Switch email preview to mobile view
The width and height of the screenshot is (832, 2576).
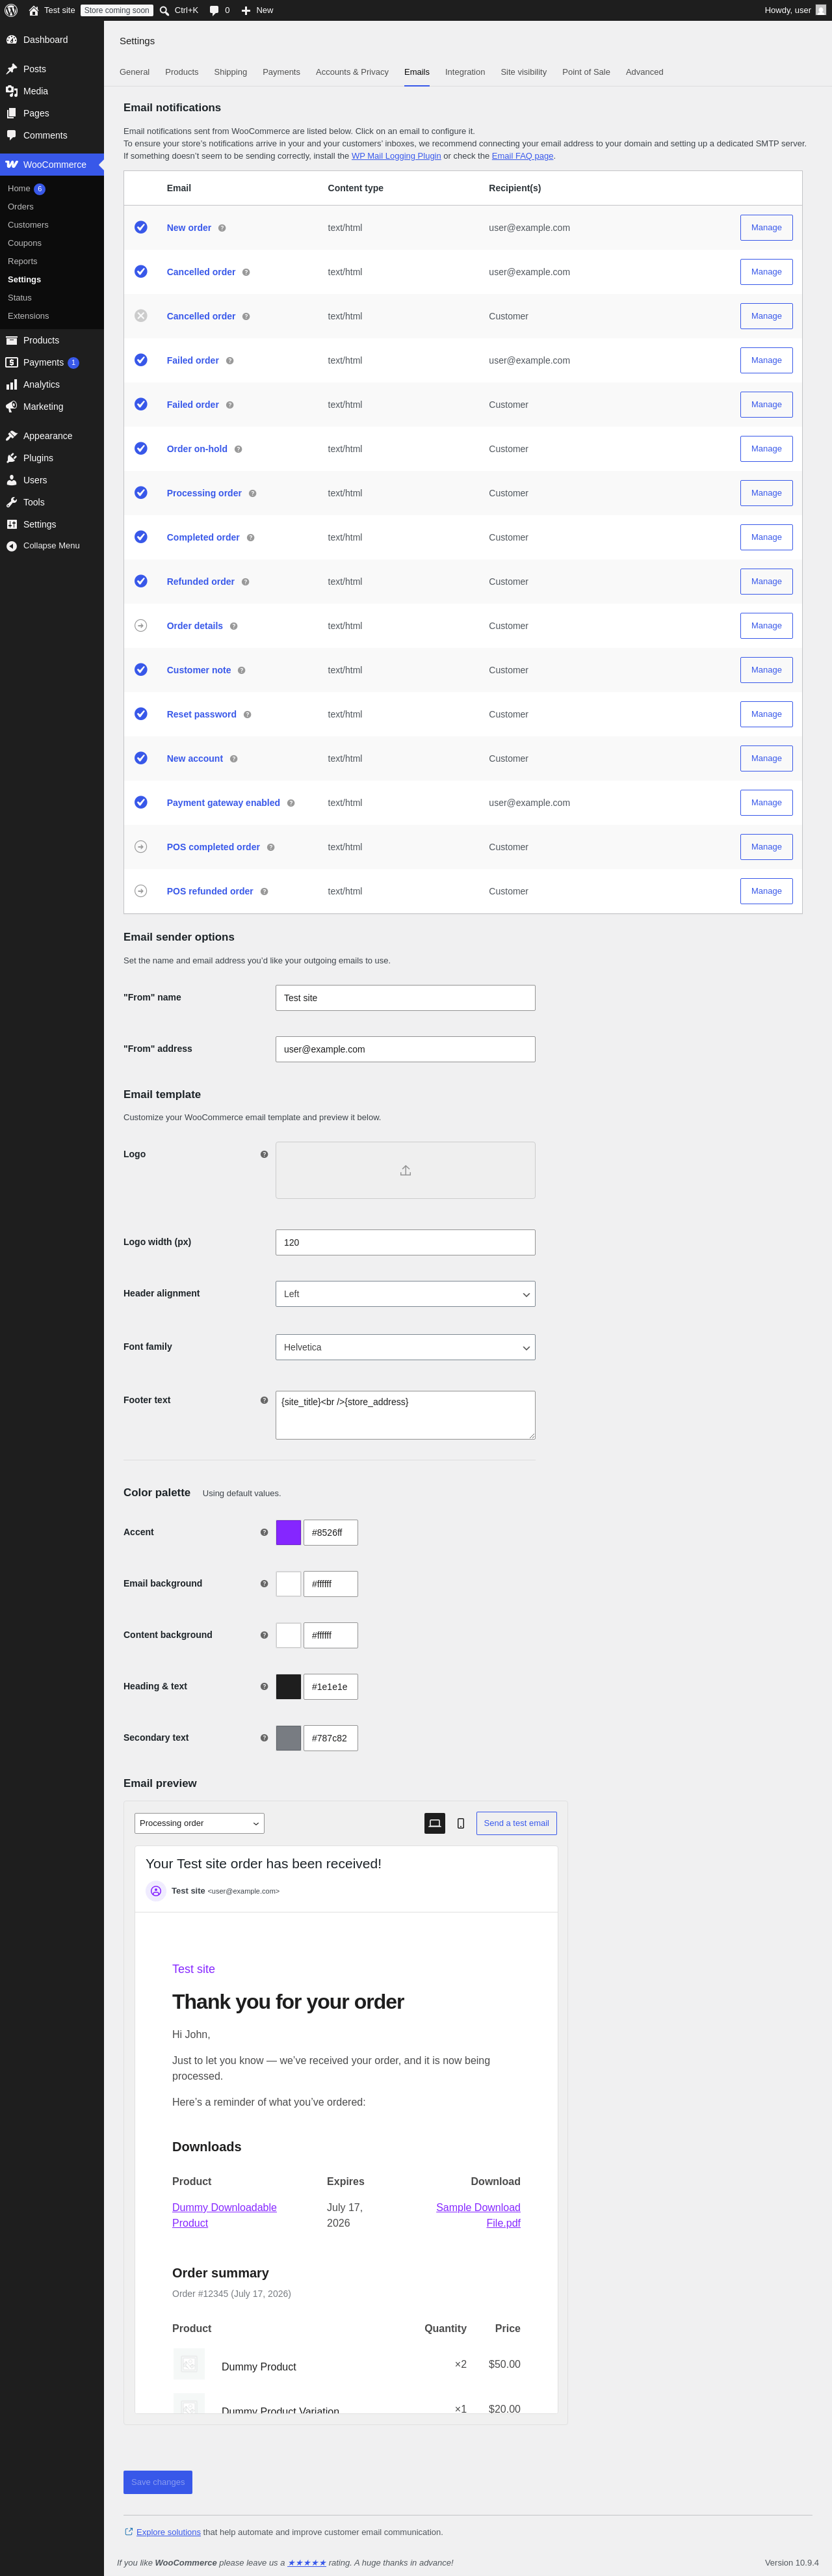pyautogui.click(x=460, y=1823)
